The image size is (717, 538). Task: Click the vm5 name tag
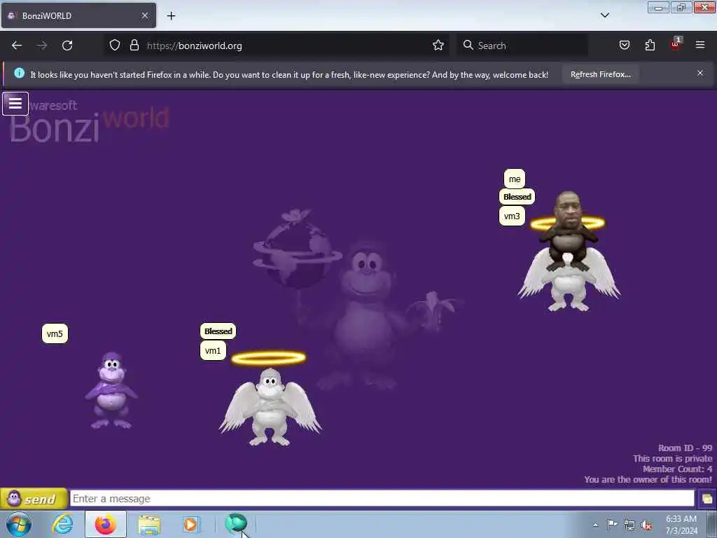(x=55, y=333)
